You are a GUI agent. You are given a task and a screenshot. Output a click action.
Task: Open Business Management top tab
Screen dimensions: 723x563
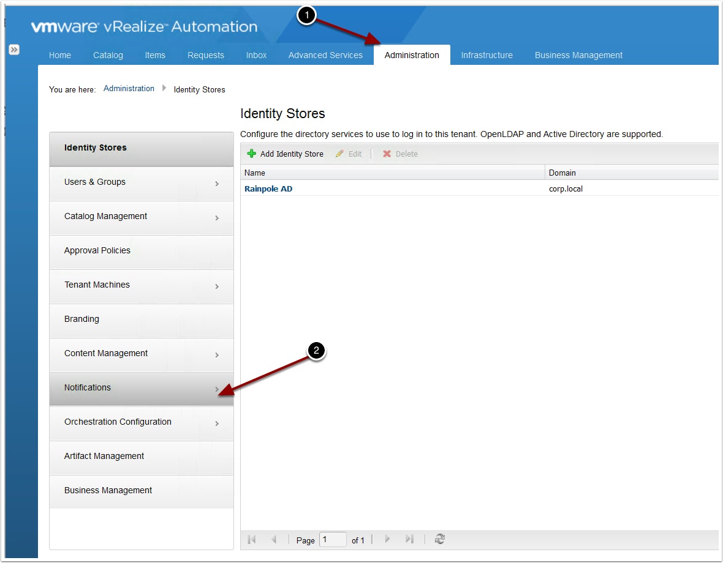coord(578,55)
